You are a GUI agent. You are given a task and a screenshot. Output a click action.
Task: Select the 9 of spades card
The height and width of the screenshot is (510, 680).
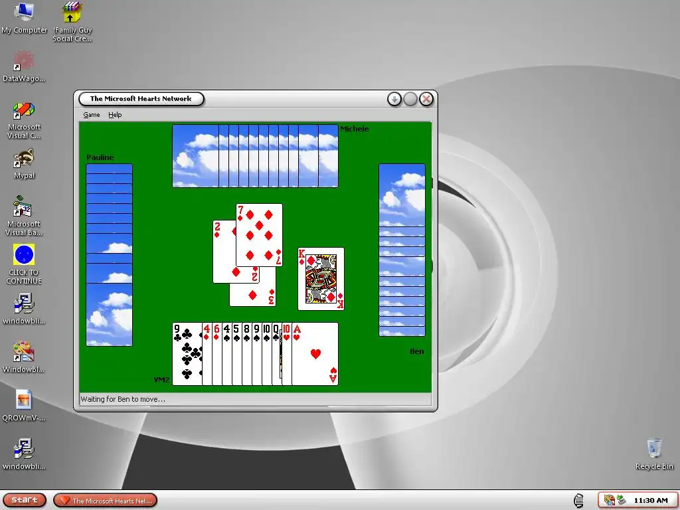pyautogui.click(x=257, y=354)
